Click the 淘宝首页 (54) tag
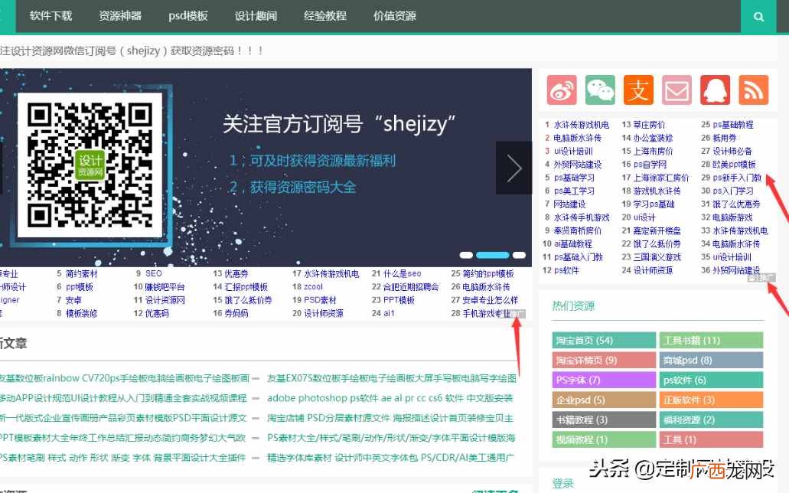This screenshot has height=493, width=789. (x=604, y=341)
